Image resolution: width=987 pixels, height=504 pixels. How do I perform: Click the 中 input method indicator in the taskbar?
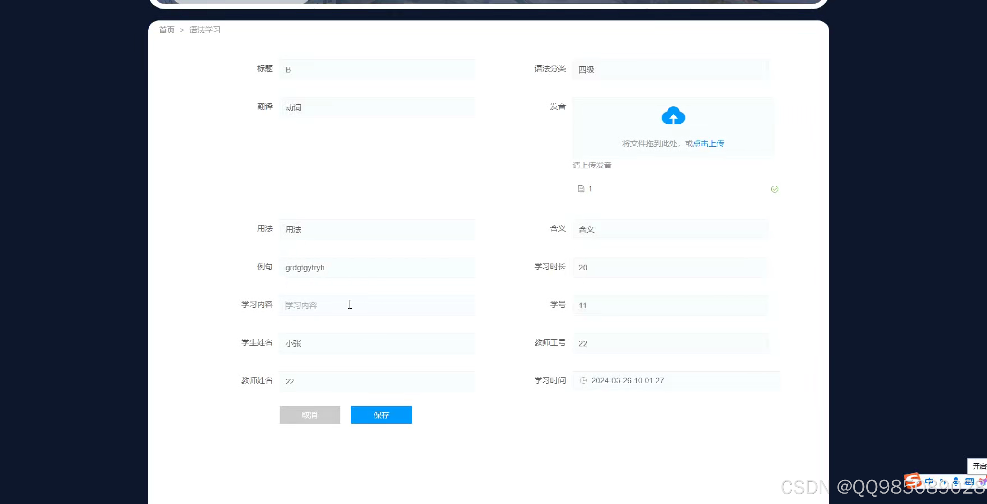930,481
